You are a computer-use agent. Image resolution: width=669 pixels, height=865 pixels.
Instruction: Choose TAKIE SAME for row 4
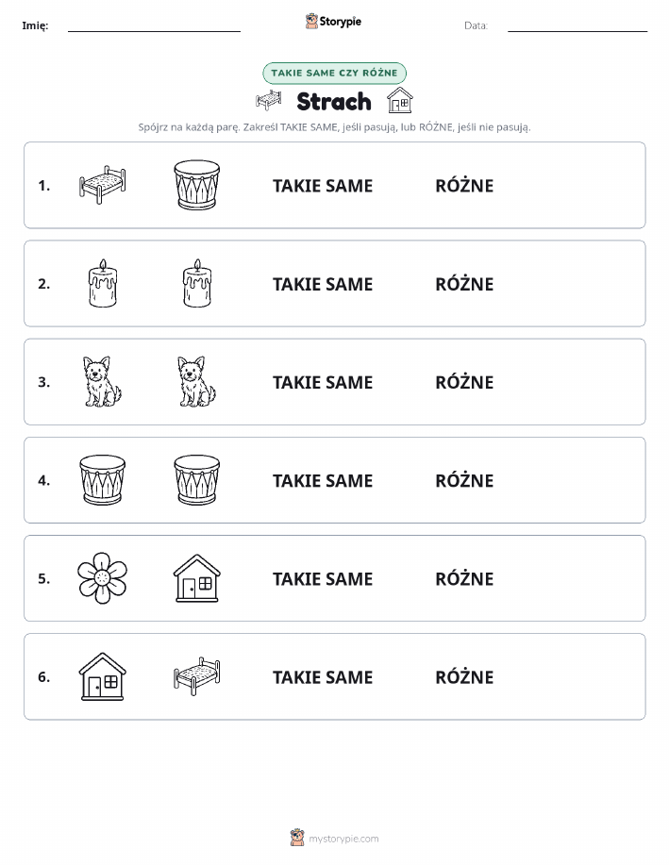[x=323, y=480]
